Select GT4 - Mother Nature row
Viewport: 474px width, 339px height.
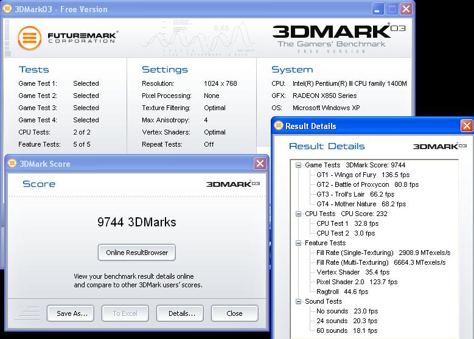click(361, 204)
